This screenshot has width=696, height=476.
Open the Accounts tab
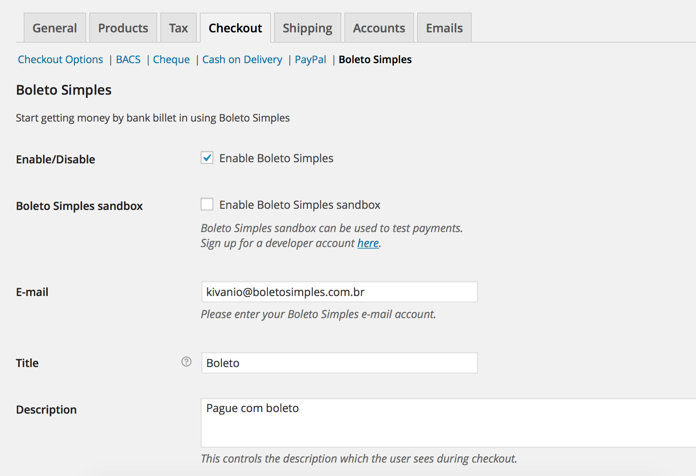379,28
